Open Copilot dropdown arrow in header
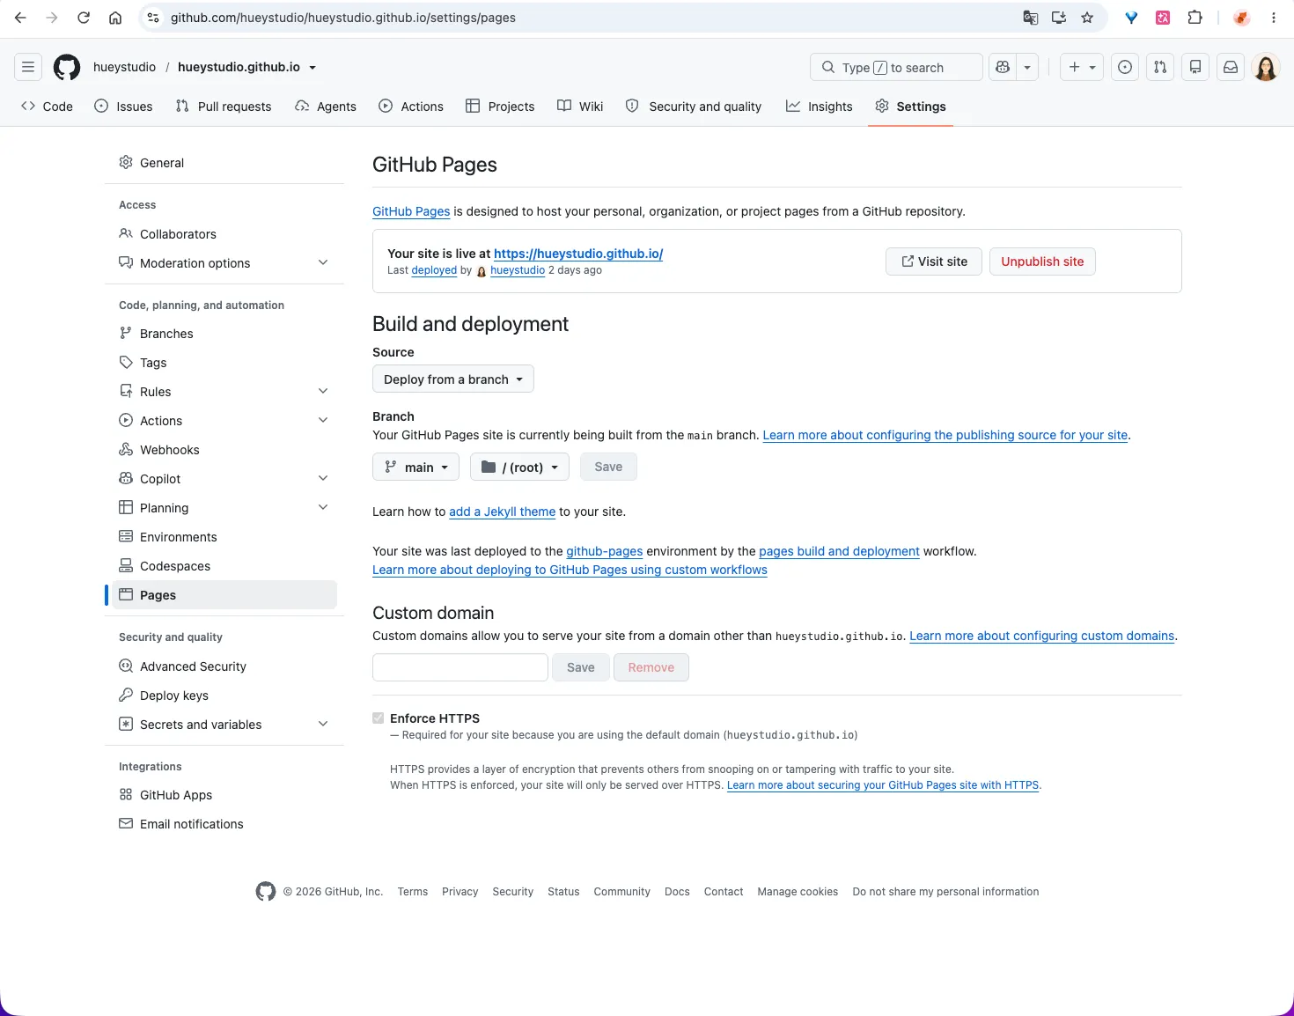The image size is (1294, 1016). pos(1027,67)
